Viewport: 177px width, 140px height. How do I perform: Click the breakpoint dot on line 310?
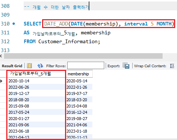click(14, 24)
